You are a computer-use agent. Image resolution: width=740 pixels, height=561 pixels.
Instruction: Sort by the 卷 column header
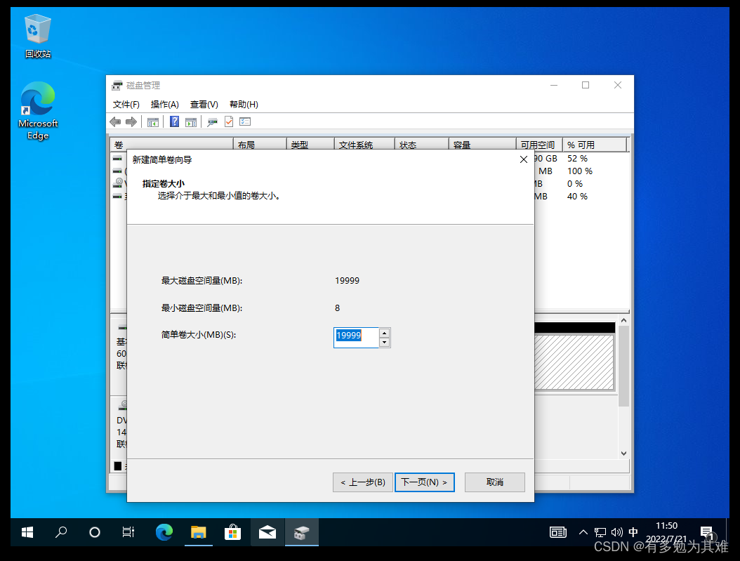[x=172, y=145]
